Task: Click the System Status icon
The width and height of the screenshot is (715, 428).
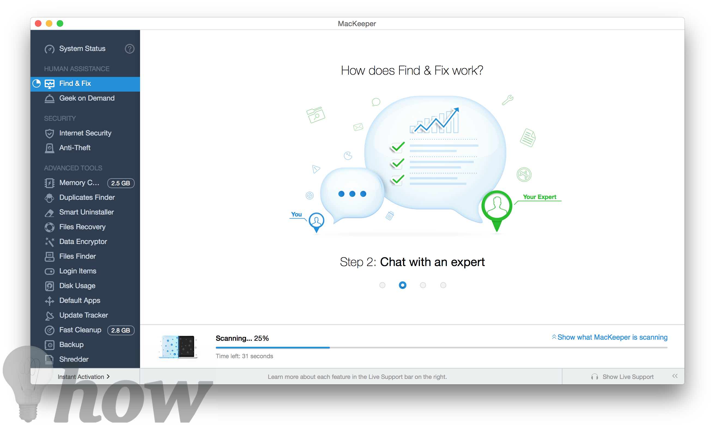Action: click(49, 48)
